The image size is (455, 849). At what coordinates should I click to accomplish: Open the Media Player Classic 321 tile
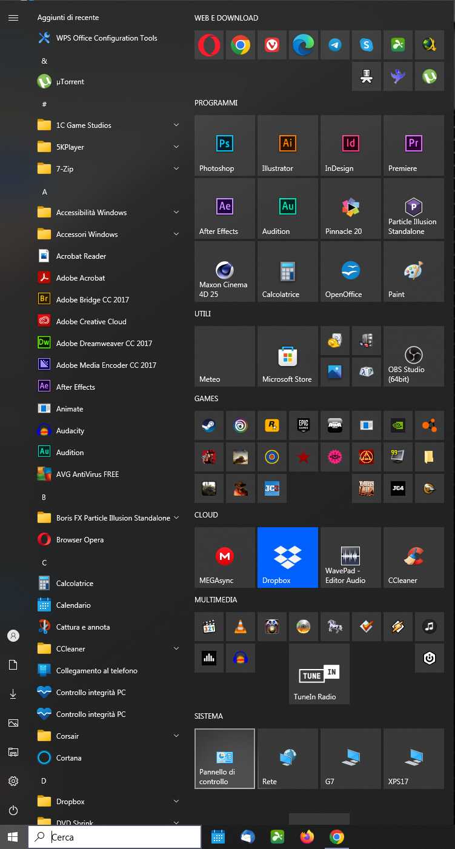tap(209, 627)
